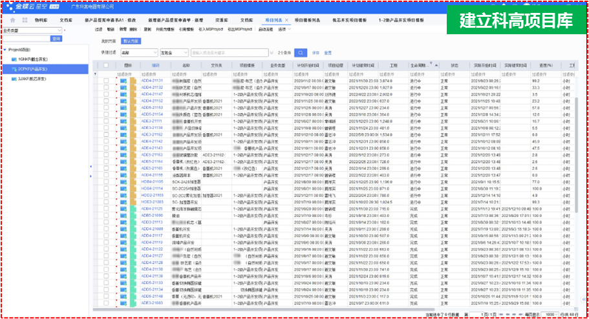The image size is (589, 319).
Task: Open the 名称 quick filter field dropdown
Action: pos(139,53)
